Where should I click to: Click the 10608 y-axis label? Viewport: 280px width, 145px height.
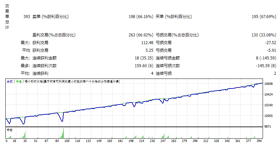click(268, 84)
